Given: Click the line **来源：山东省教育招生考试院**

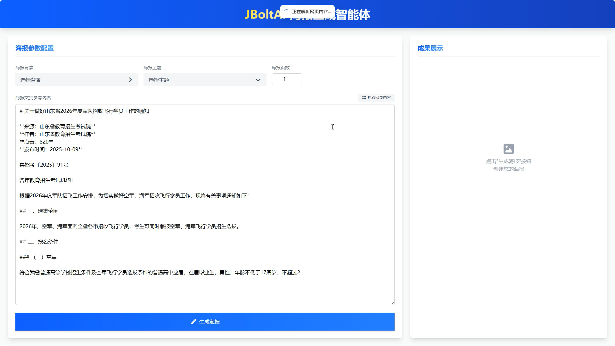Looking at the screenshot, I should 58,126.
